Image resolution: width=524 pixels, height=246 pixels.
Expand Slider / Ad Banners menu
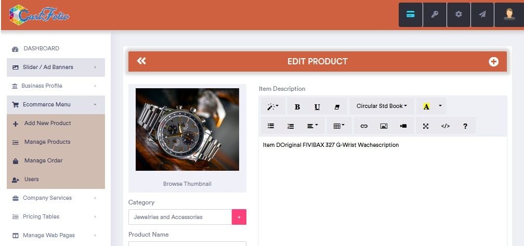pyautogui.click(x=56, y=67)
